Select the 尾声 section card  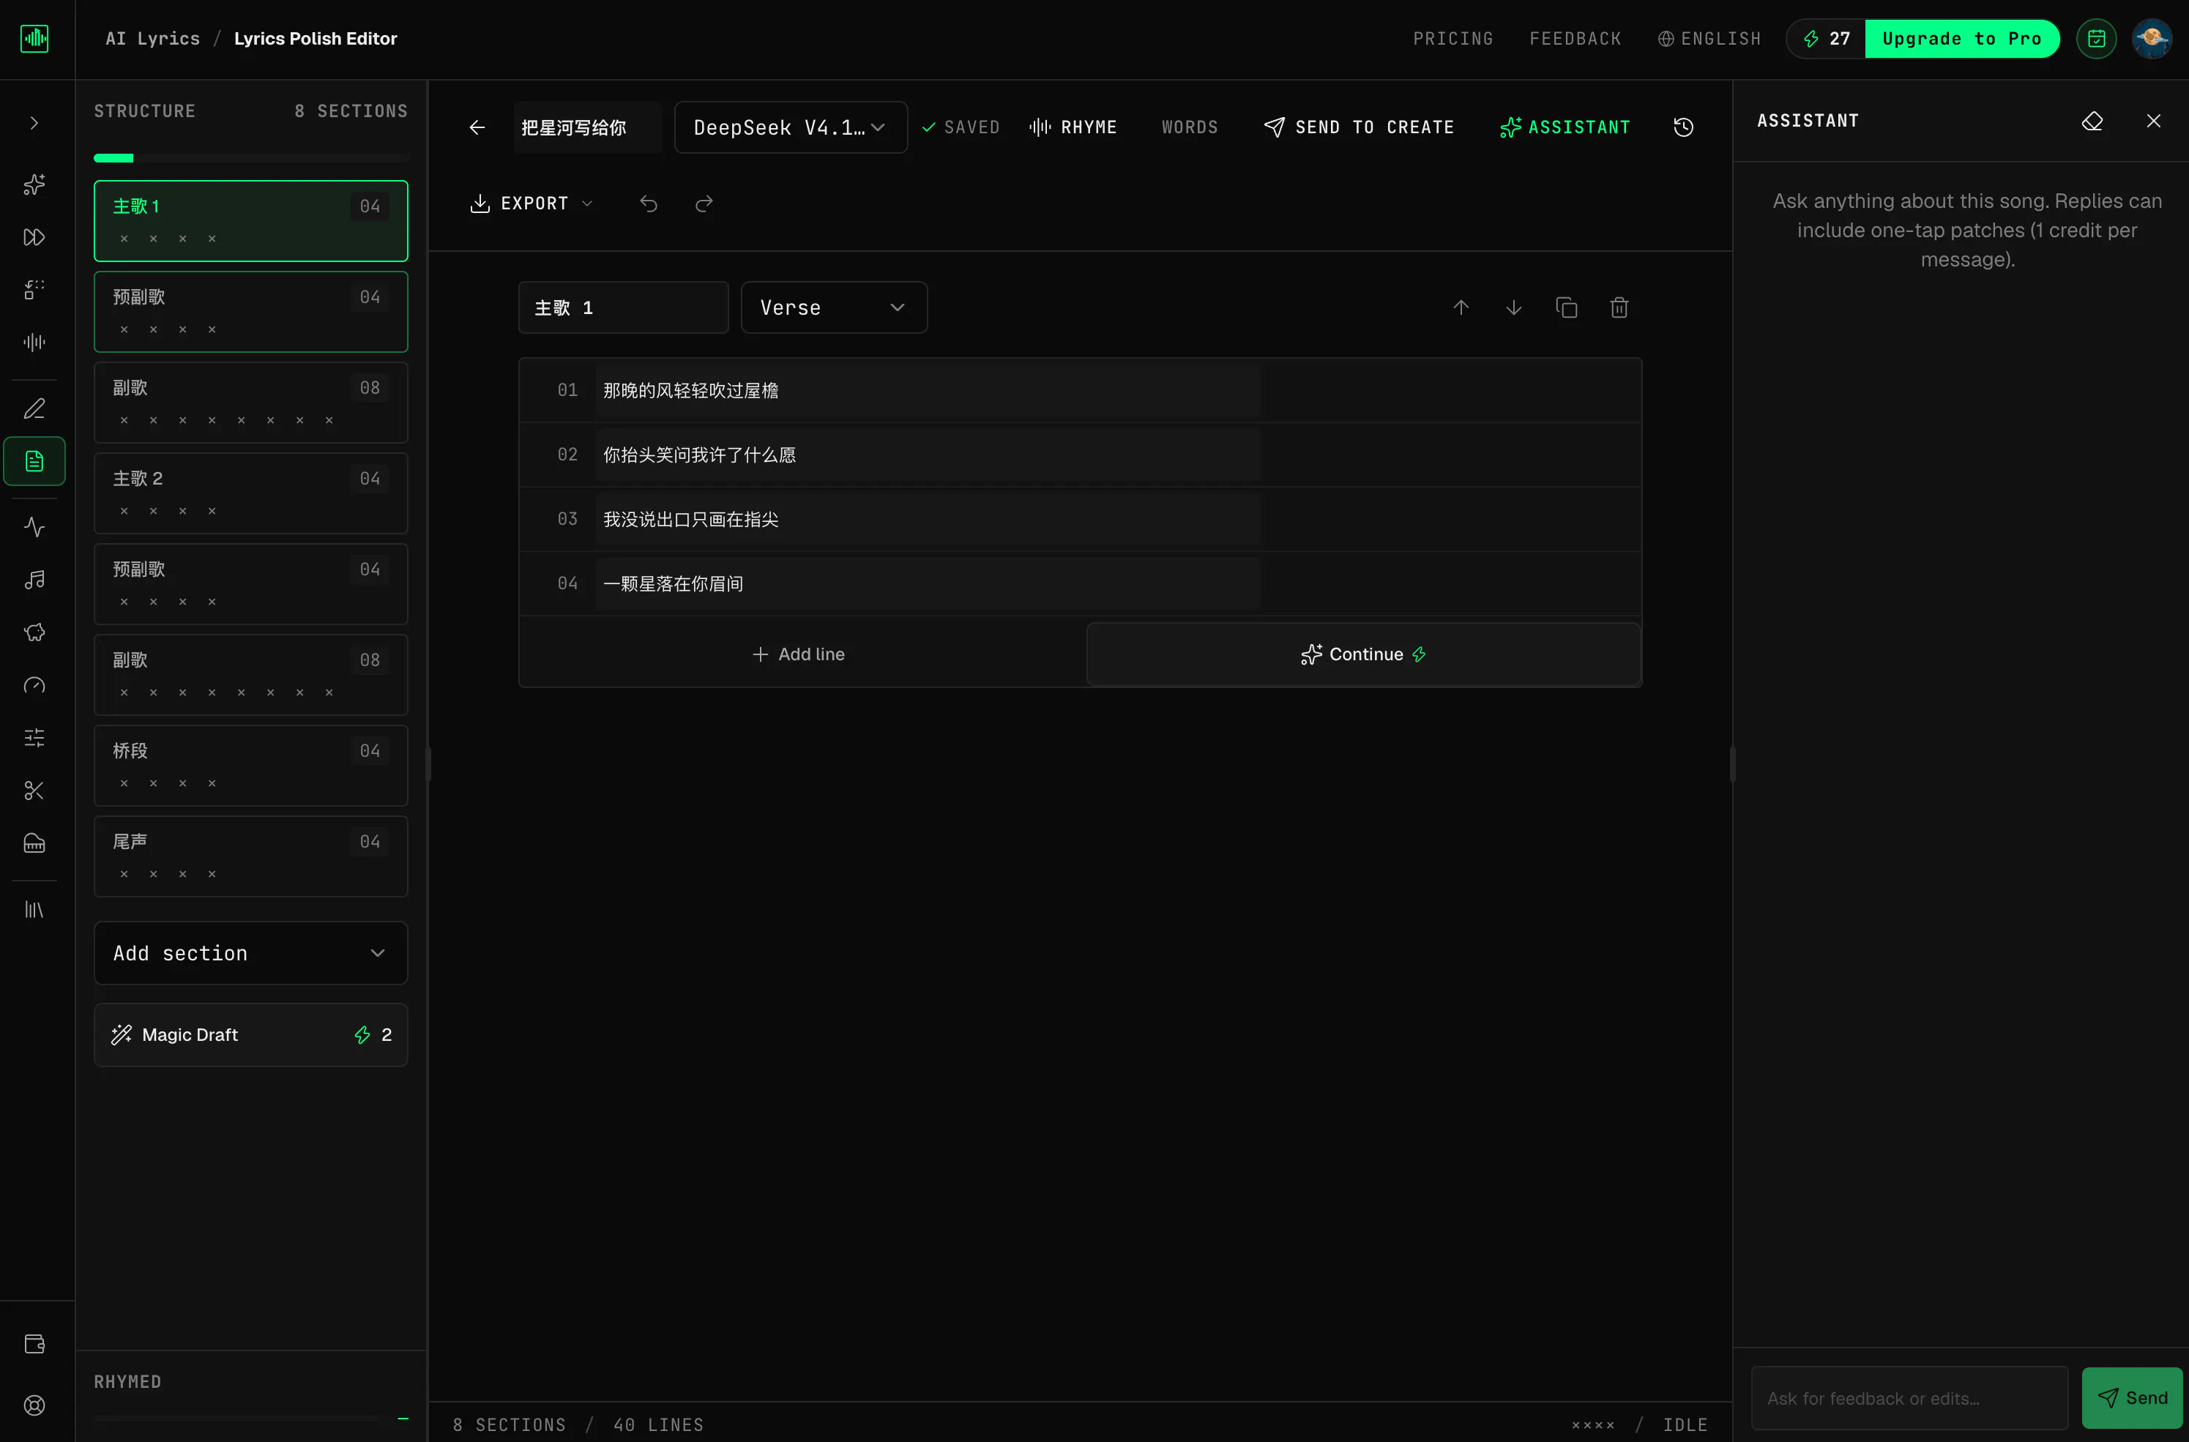pyautogui.click(x=250, y=856)
